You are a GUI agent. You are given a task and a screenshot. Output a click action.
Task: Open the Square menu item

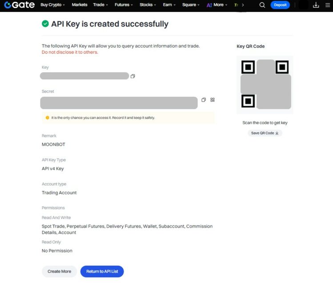[191, 5]
